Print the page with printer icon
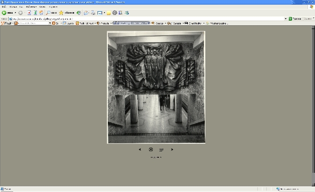Image resolution: width=315 pixels, height=192 pixels. coord(93,13)
